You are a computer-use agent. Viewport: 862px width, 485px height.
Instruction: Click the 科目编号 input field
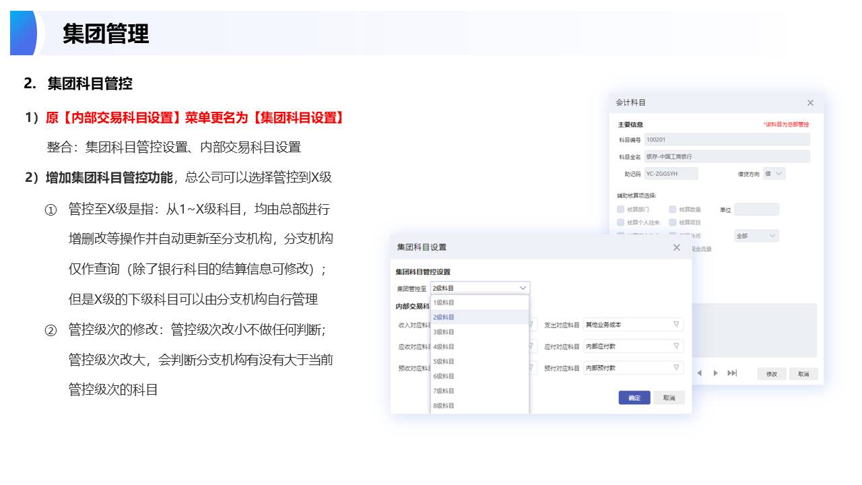tap(727, 139)
